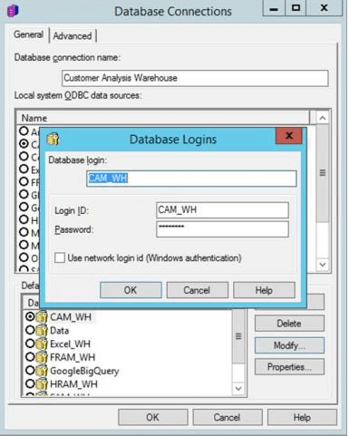Click the Excel_WH login database icon
Screen dimensions: 349x436
coord(42,344)
